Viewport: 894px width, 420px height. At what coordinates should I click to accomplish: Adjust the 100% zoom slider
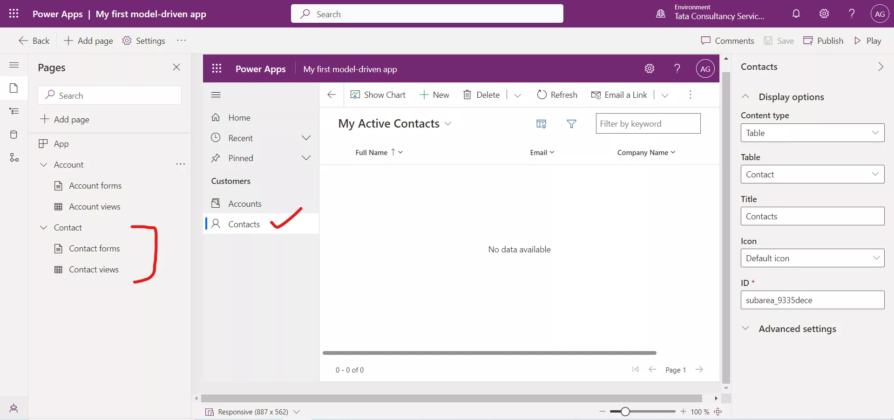626,412
